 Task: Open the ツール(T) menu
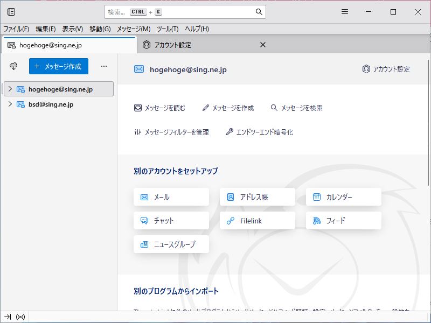pos(168,29)
